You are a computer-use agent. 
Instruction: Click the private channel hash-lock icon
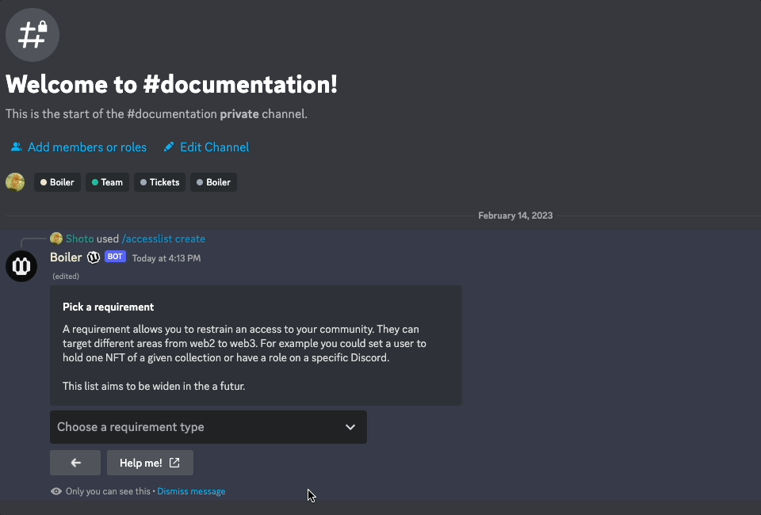[x=33, y=34]
